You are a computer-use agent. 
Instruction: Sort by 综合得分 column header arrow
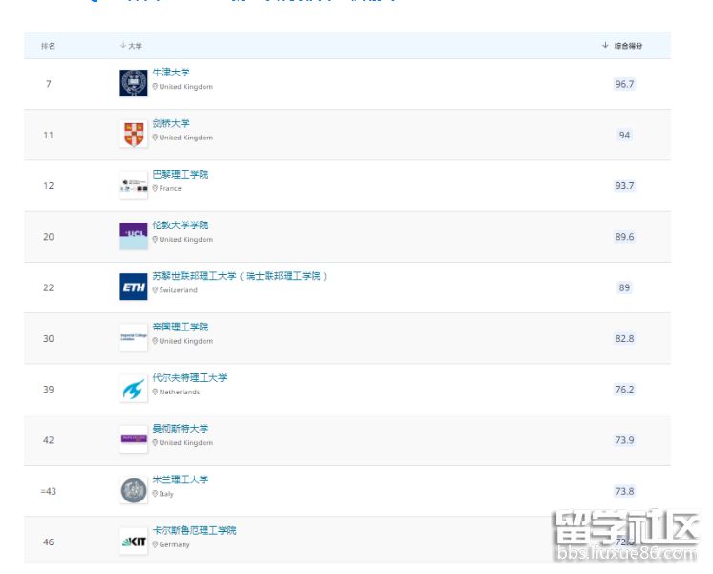pyautogui.click(x=605, y=45)
